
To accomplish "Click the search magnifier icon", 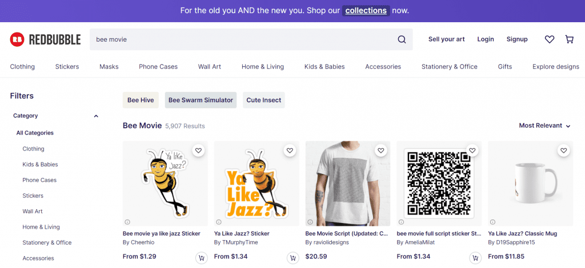I will [x=402, y=39].
